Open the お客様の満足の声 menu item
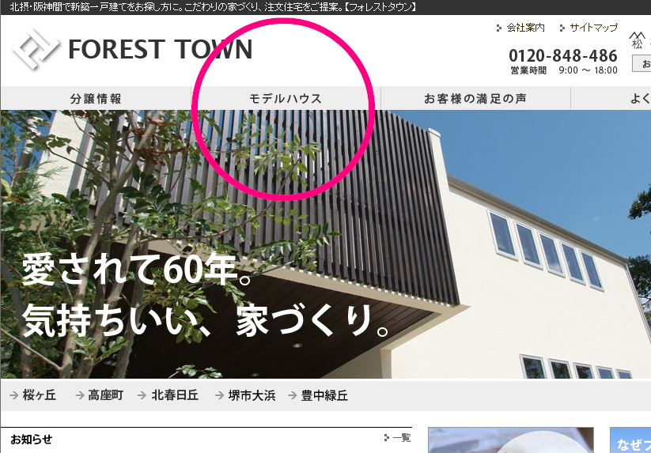 [x=475, y=98]
